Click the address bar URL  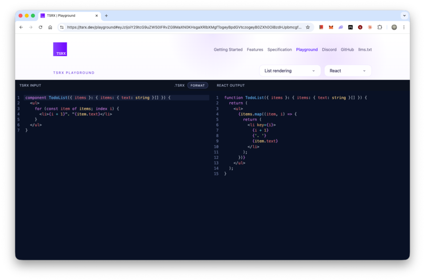(184, 27)
